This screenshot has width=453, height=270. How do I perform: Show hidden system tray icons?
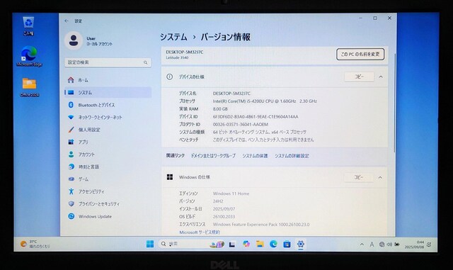click(362, 244)
